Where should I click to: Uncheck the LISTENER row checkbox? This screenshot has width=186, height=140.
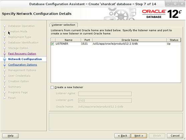[52, 44]
